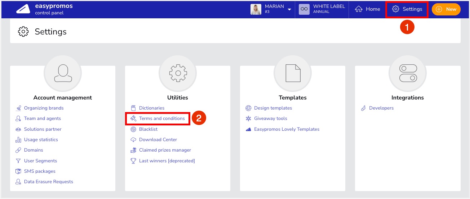Viewport: 470px width, 199px height.
Task: Click the Usage statistics bar chart icon
Action: (18, 140)
